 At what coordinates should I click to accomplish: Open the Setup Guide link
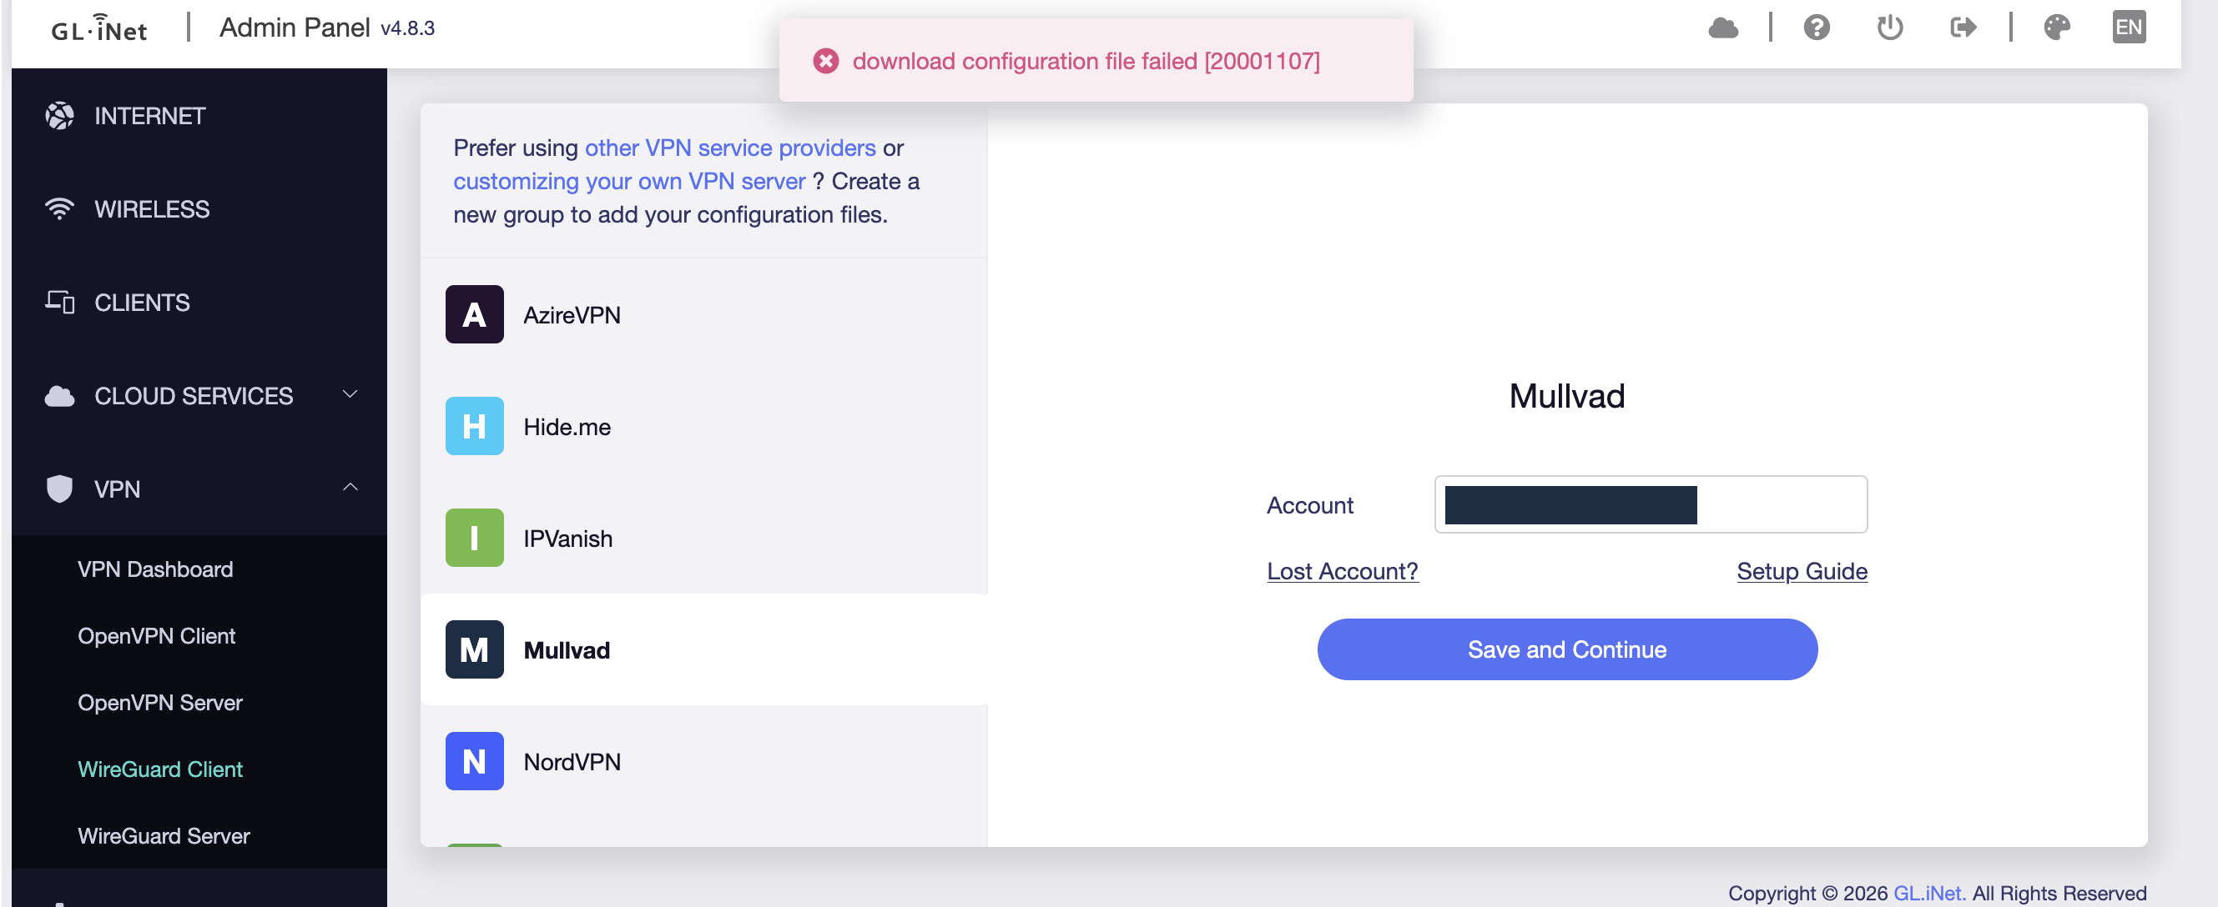coord(1802,571)
